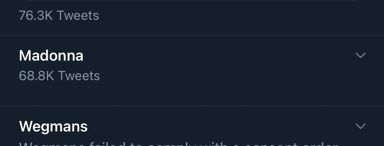Click the 76.3K Tweets count

(59, 15)
